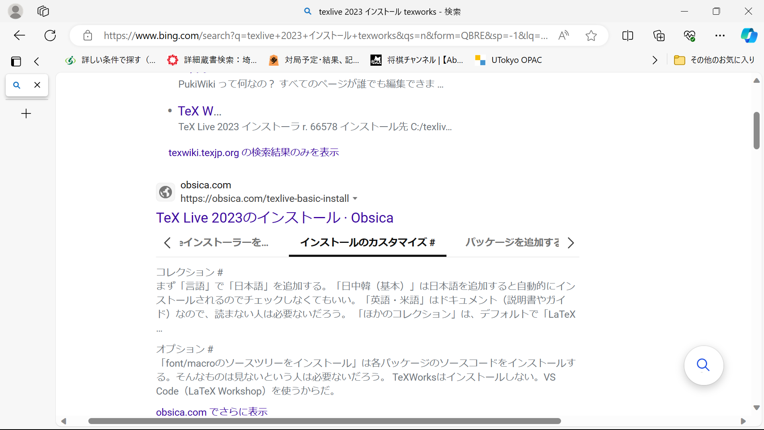
Task: Click the address bar URL field
Action: coord(325,35)
